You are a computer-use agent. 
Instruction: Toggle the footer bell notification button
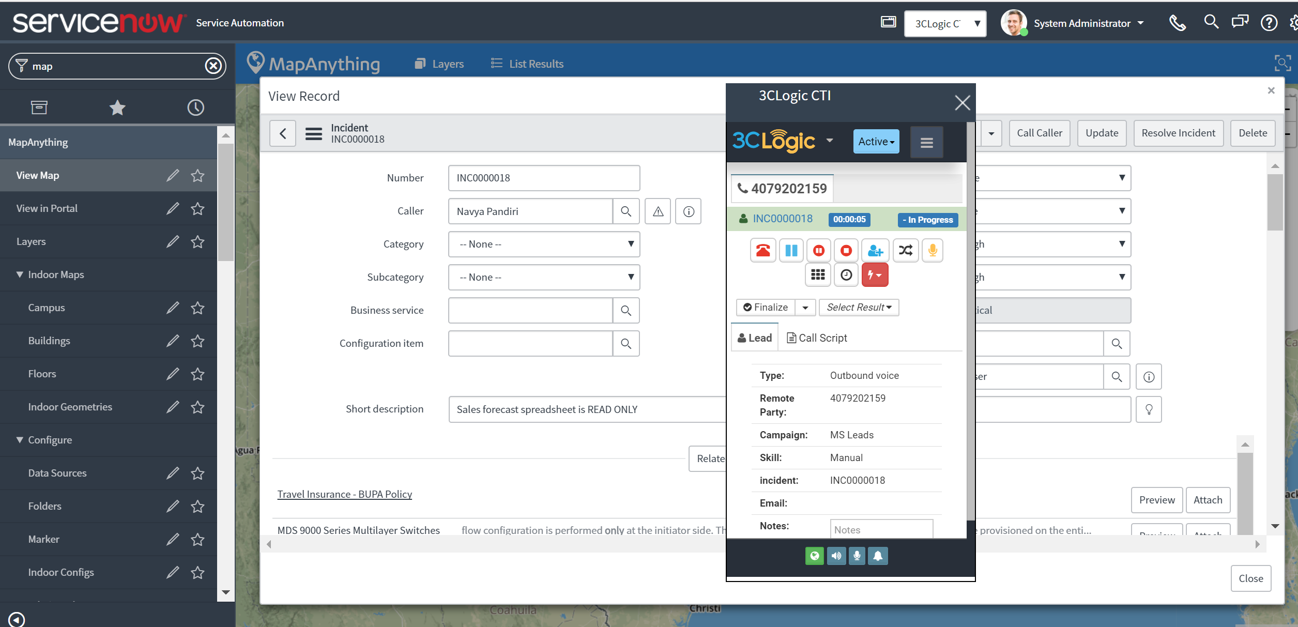[x=878, y=556]
